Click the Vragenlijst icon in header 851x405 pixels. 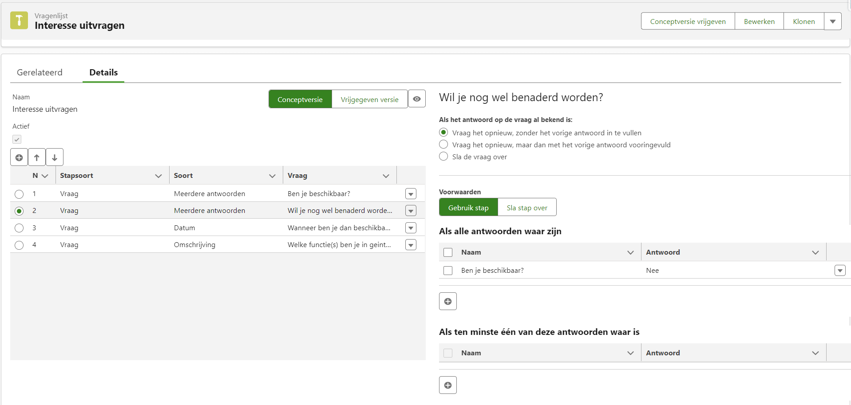tap(19, 20)
